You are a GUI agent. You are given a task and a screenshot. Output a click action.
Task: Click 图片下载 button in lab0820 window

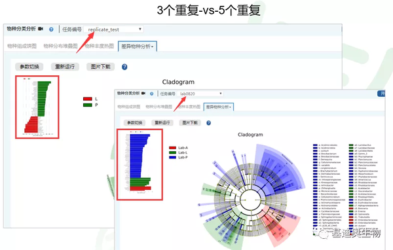(190, 123)
